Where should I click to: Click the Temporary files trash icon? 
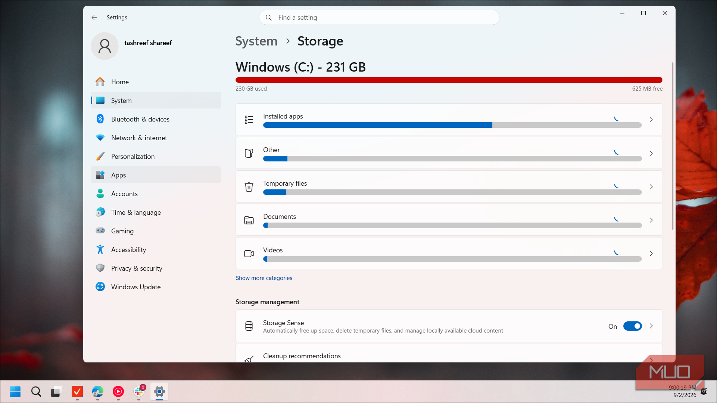point(249,187)
